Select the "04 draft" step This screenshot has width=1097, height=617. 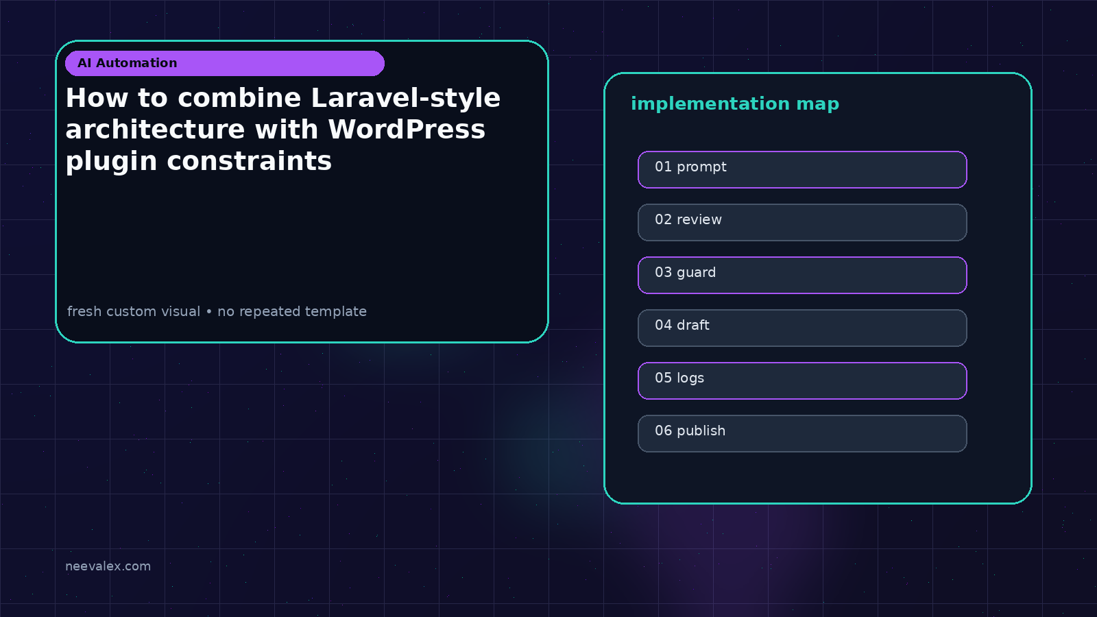pos(802,328)
